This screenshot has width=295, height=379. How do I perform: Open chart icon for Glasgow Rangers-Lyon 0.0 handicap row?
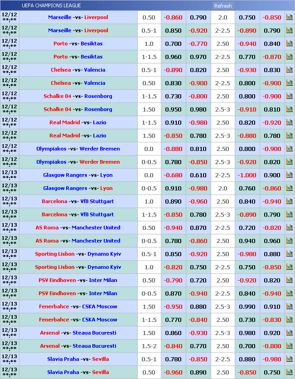(x=289, y=175)
